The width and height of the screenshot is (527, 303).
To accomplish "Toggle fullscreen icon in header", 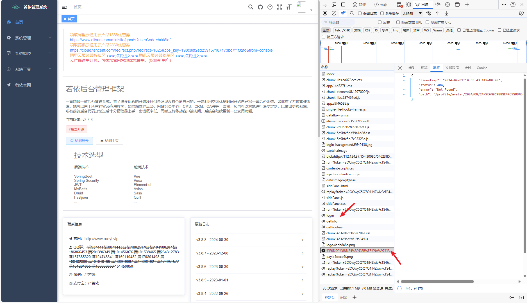I will pos(280,7).
